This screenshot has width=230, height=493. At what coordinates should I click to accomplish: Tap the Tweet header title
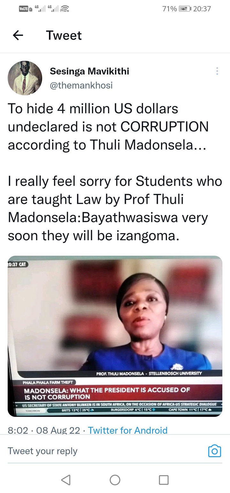pos(64,35)
